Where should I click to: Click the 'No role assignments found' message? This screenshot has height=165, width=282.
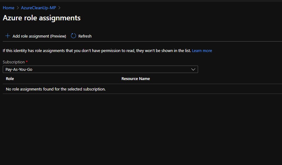(x=56, y=89)
